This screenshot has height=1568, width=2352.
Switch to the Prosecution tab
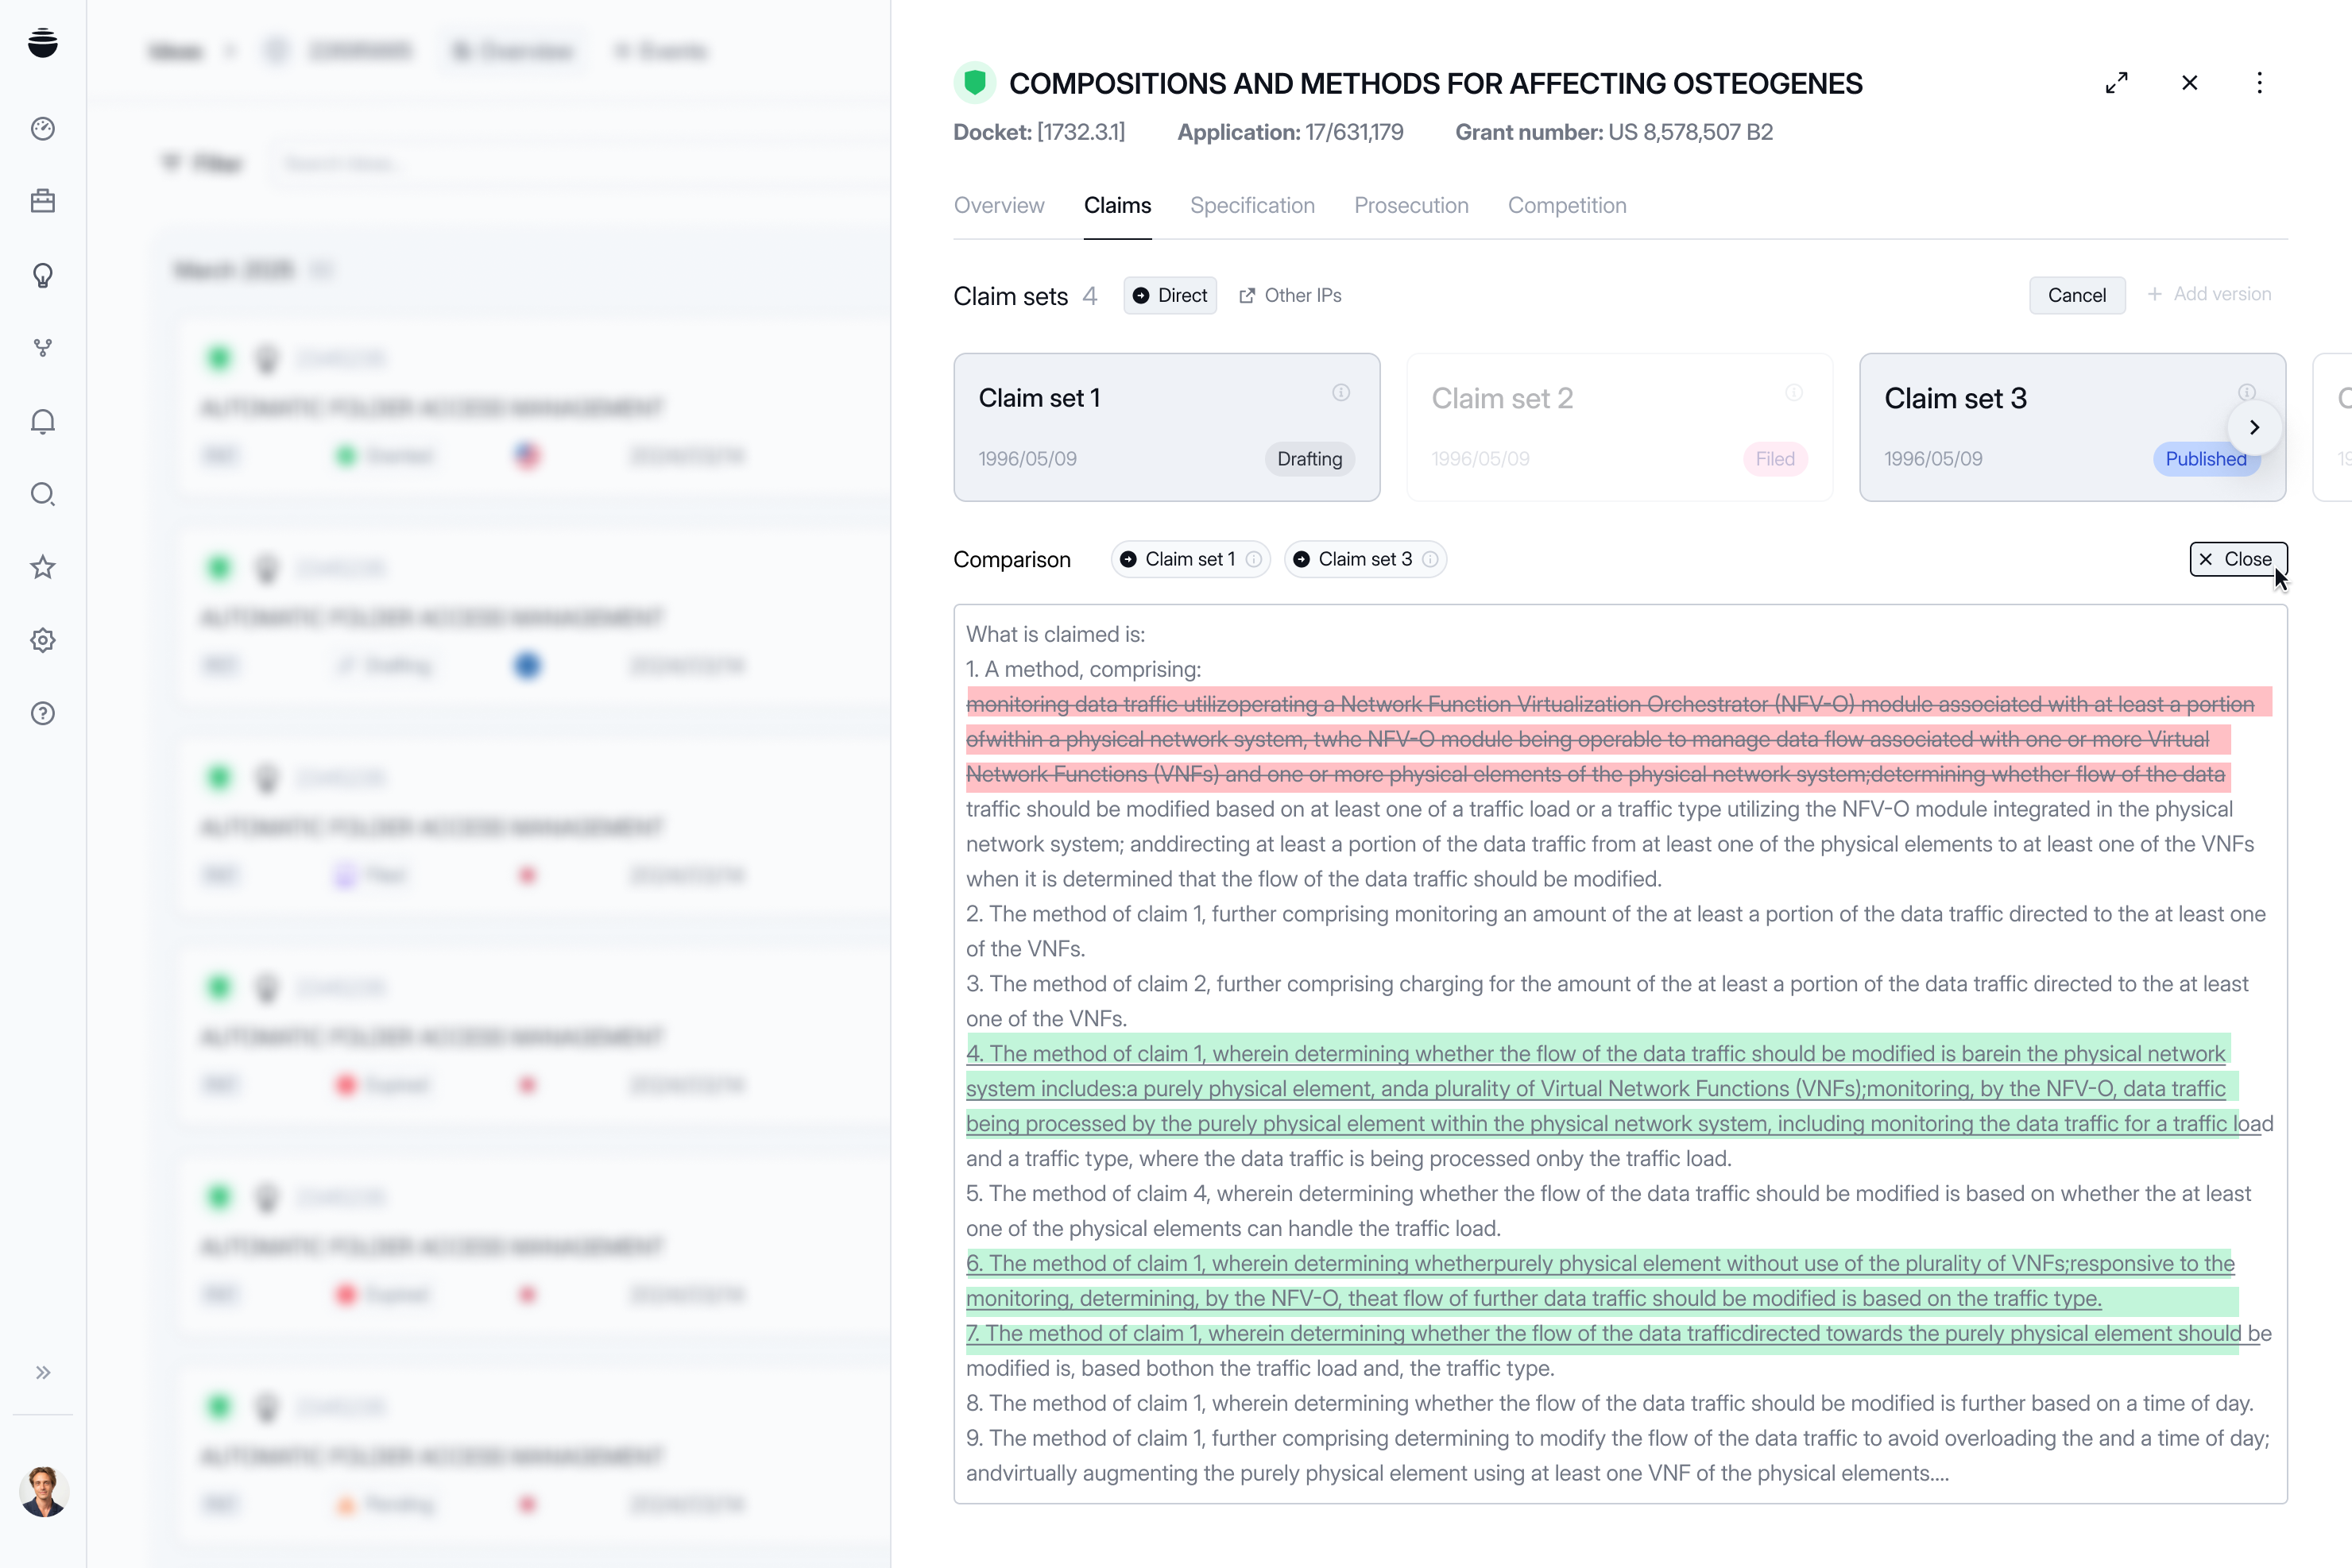tap(1410, 205)
